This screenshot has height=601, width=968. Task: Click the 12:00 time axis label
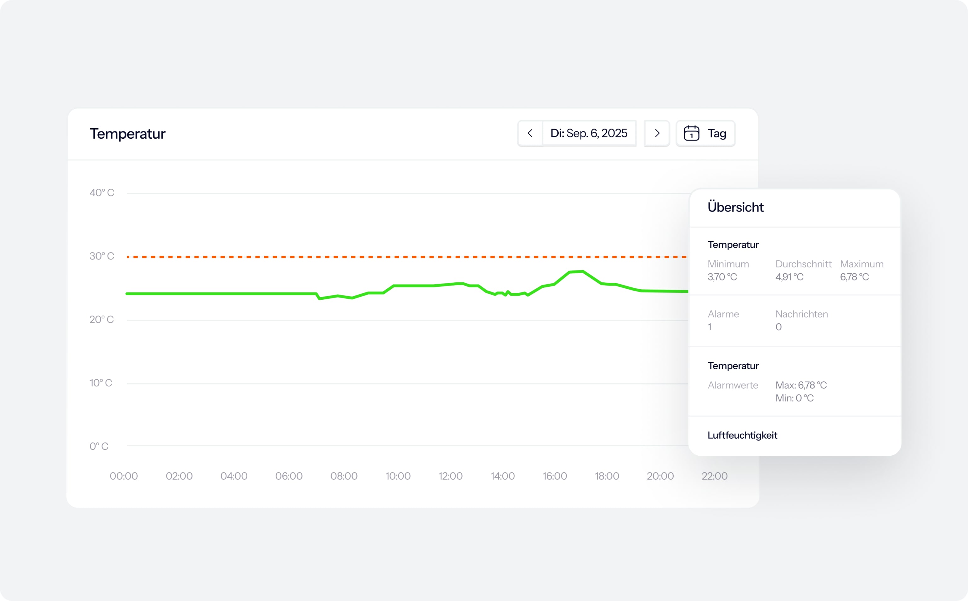click(450, 476)
